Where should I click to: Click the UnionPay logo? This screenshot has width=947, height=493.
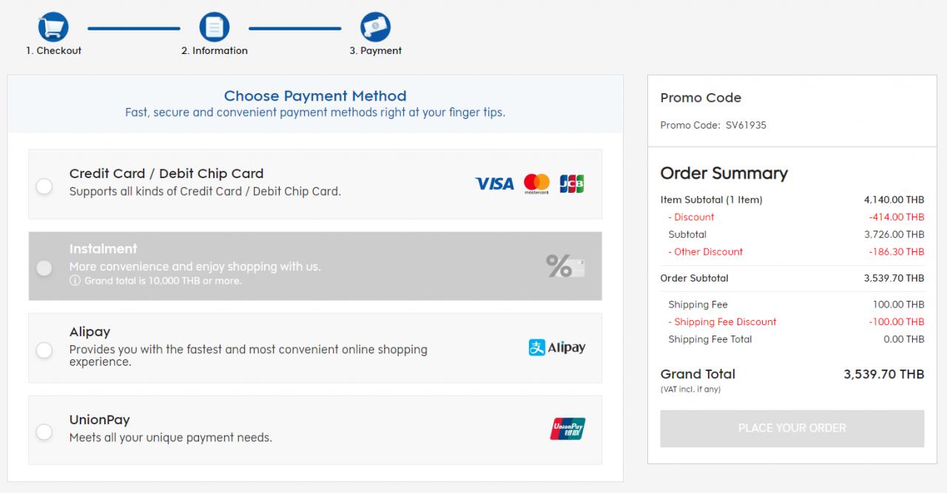click(567, 429)
